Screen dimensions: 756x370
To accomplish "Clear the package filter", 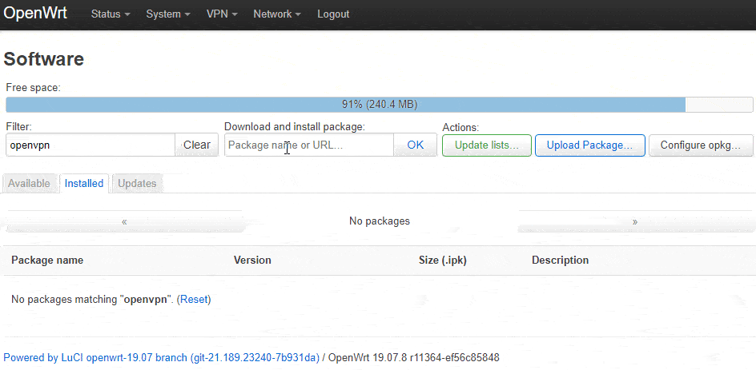I will point(197,145).
